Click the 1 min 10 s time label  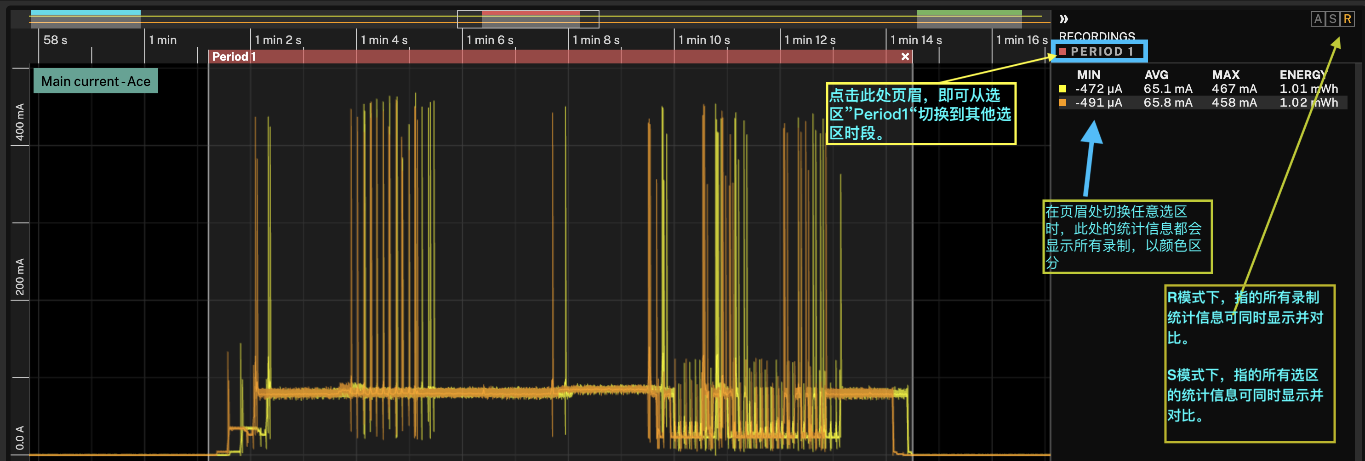704,40
